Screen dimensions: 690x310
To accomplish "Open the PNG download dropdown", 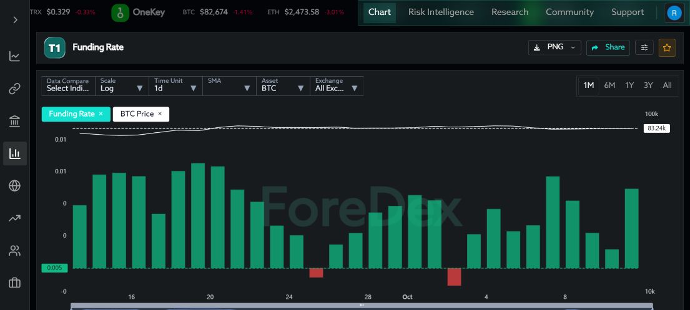I will tap(554, 47).
